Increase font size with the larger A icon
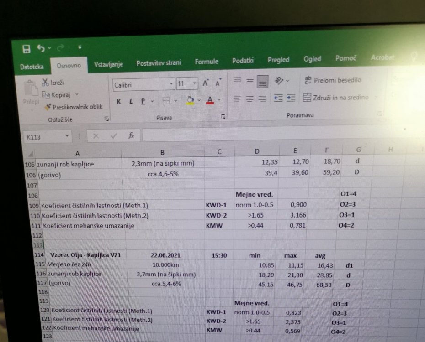This screenshot has height=342, width=425. point(206,83)
